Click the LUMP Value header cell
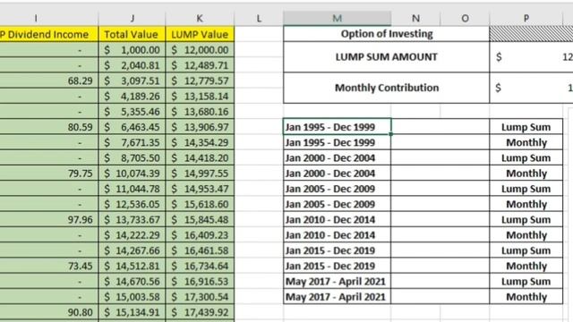This screenshot has height=322, width=573. [200, 34]
